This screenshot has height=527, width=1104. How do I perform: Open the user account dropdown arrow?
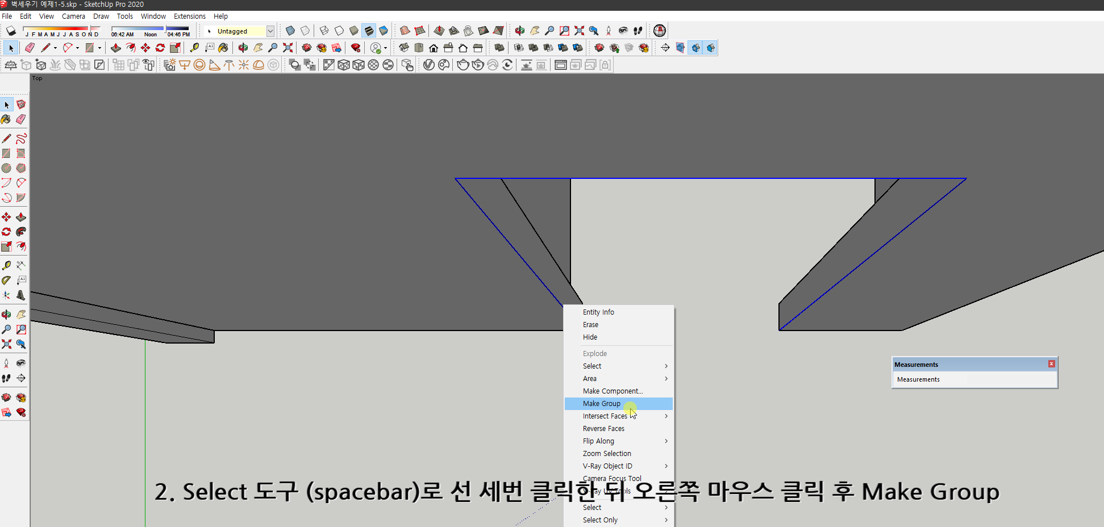coord(385,48)
